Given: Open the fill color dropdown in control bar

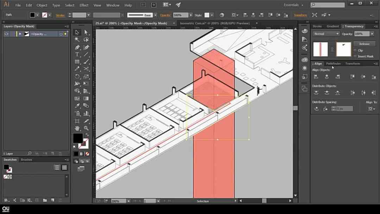Looking at the screenshot, I should [x=38, y=15].
